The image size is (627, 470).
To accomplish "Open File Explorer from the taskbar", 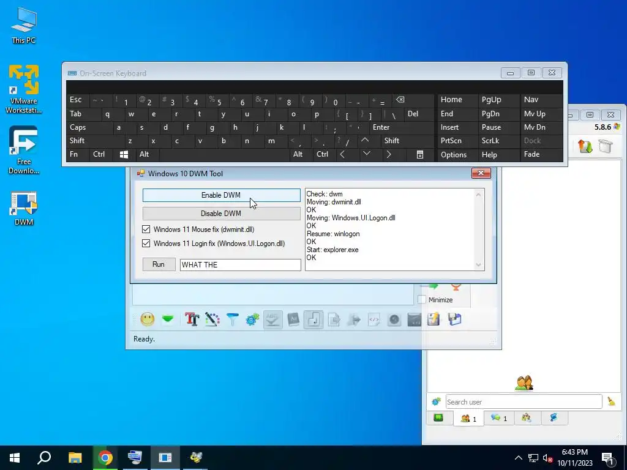I will coord(75,458).
